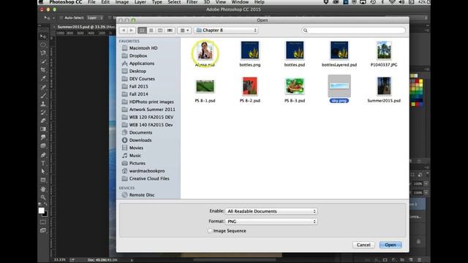Select the Type tool

43,163
